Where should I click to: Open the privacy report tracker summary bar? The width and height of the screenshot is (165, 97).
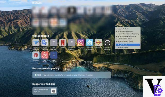(72, 75)
